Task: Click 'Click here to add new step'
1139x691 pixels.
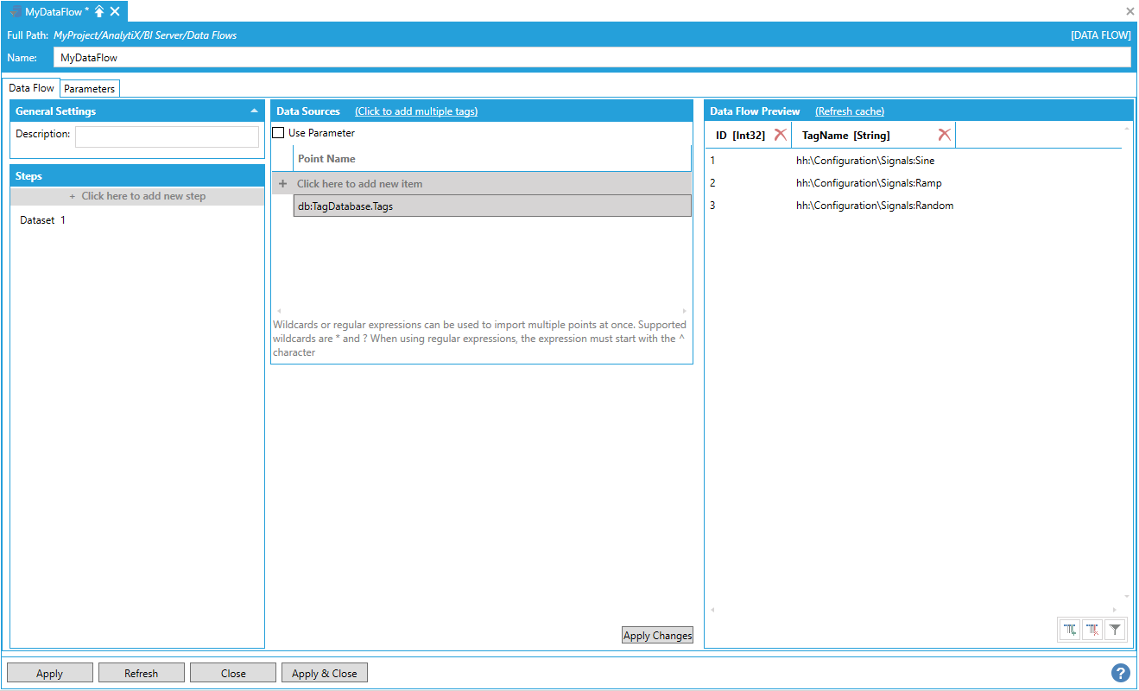Action: (x=137, y=196)
